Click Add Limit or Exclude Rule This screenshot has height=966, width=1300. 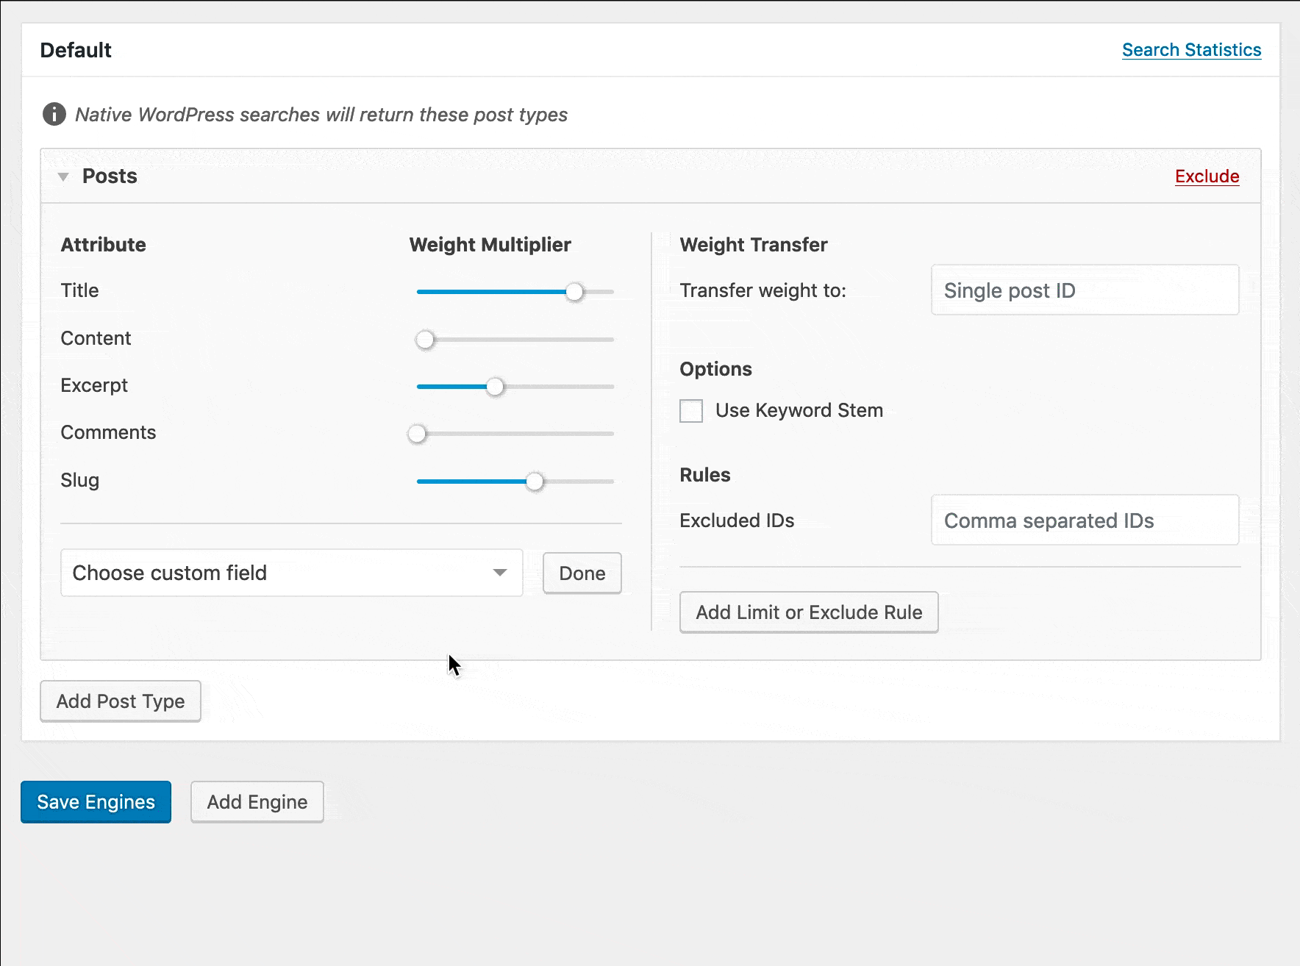pos(809,612)
